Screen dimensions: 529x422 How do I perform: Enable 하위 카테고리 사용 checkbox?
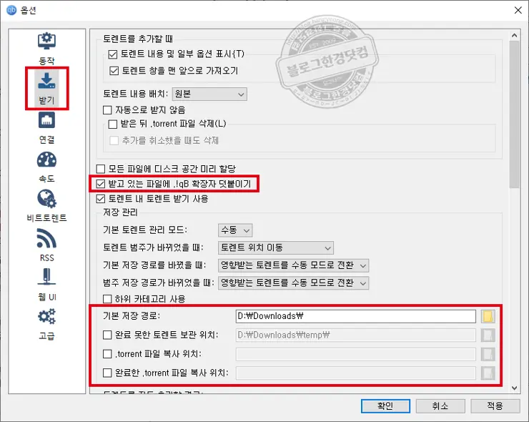coord(107,299)
